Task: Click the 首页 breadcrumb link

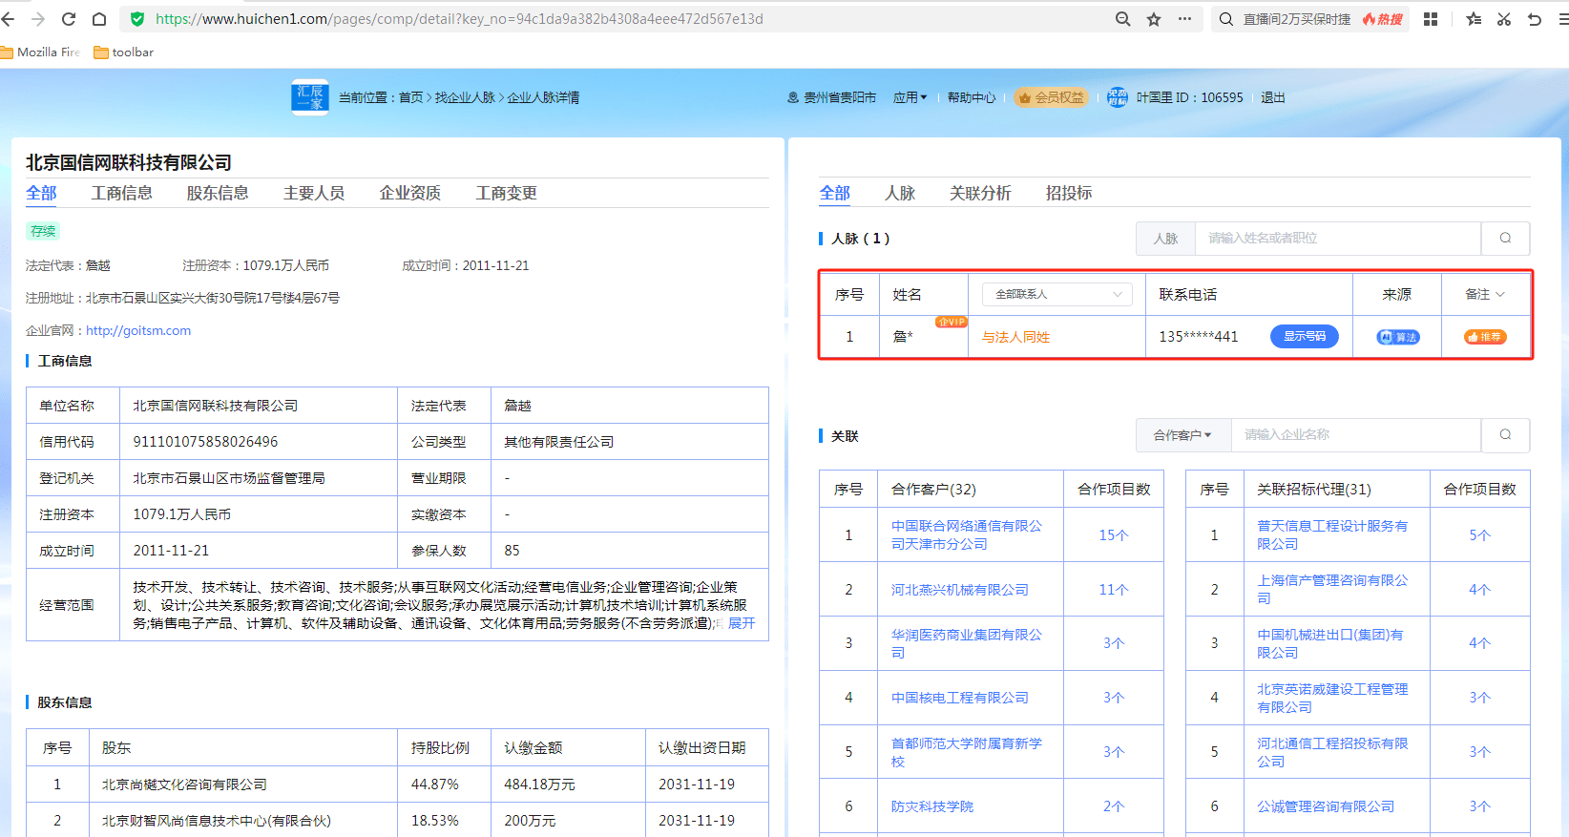Action: [x=411, y=97]
